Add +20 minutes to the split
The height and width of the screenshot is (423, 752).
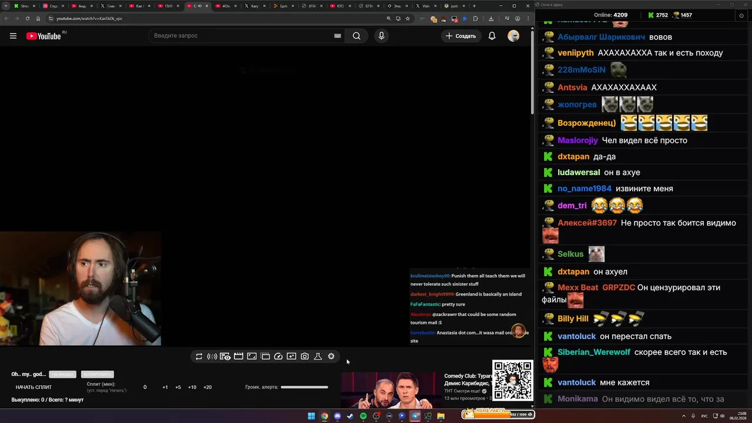(207, 387)
